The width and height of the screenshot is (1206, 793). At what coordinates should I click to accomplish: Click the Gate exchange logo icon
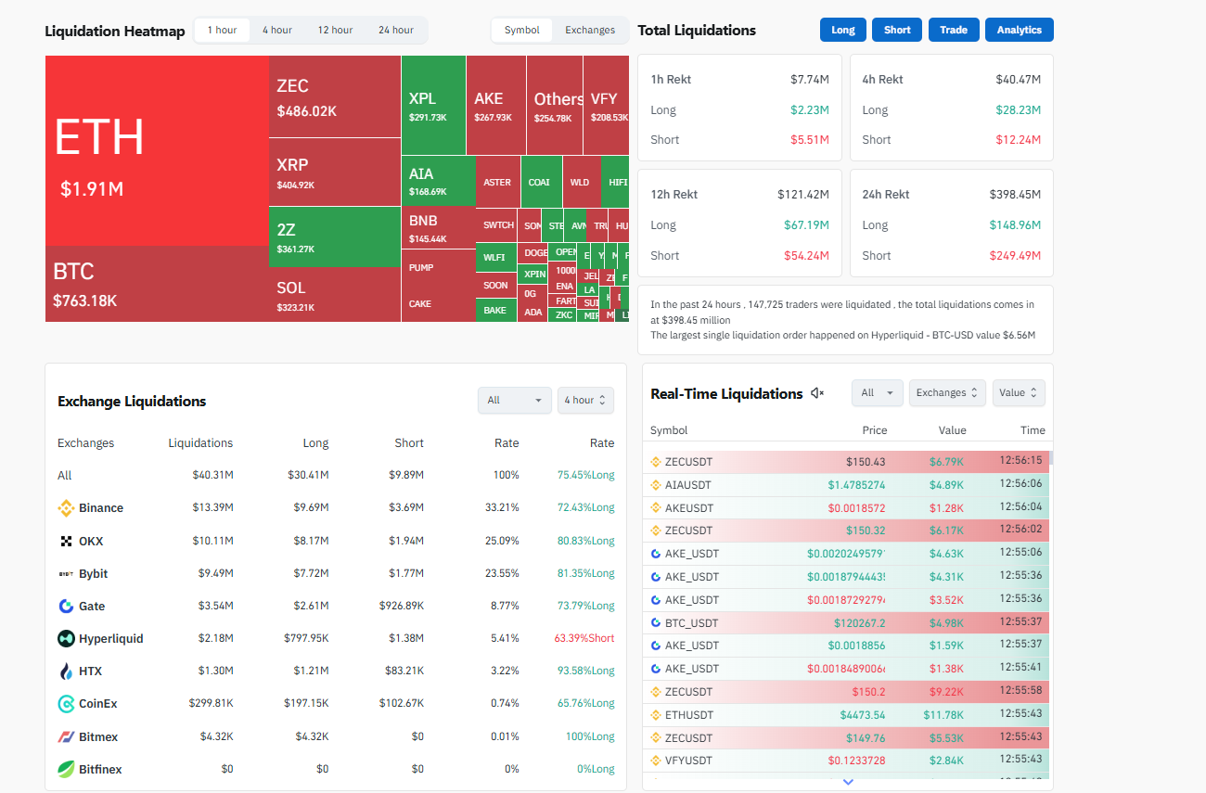click(x=66, y=606)
